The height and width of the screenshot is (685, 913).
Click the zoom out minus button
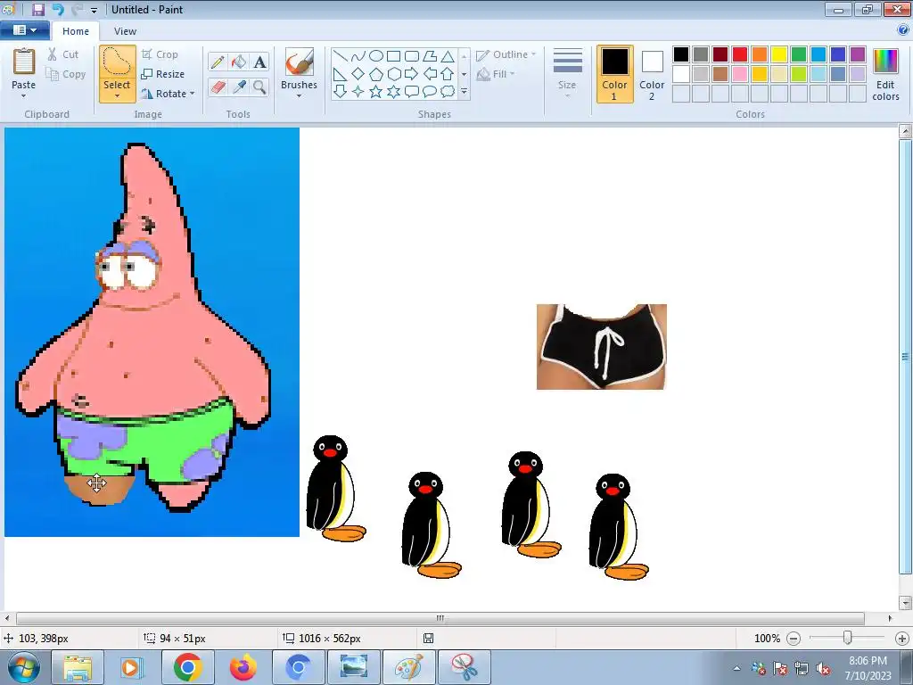pyautogui.click(x=794, y=639)
